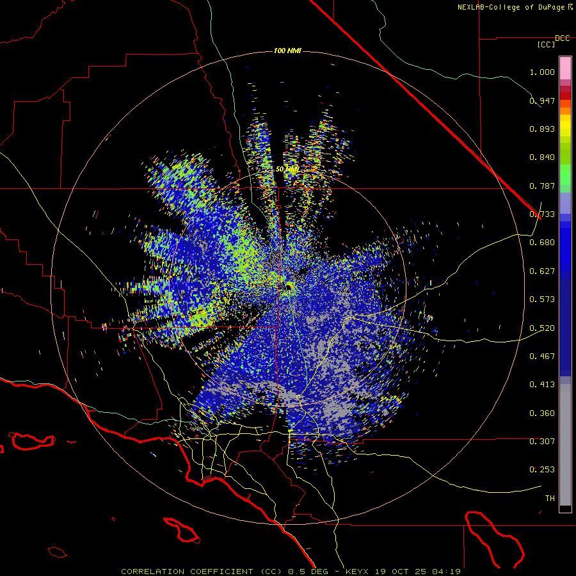Click the 0.627 legend value
Screen dimensions: 576x576
pyautogui.click(x=542, y=271)
